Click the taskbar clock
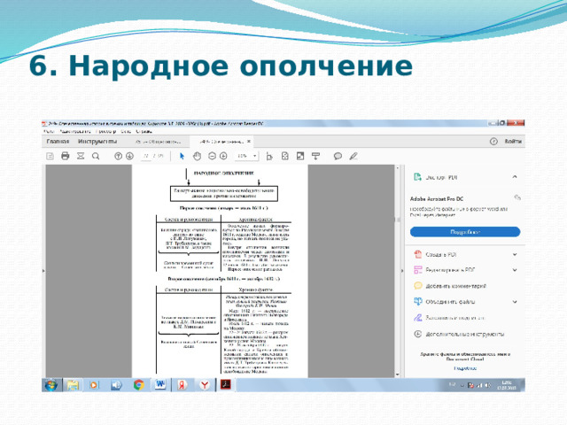 tap(507, 385)
